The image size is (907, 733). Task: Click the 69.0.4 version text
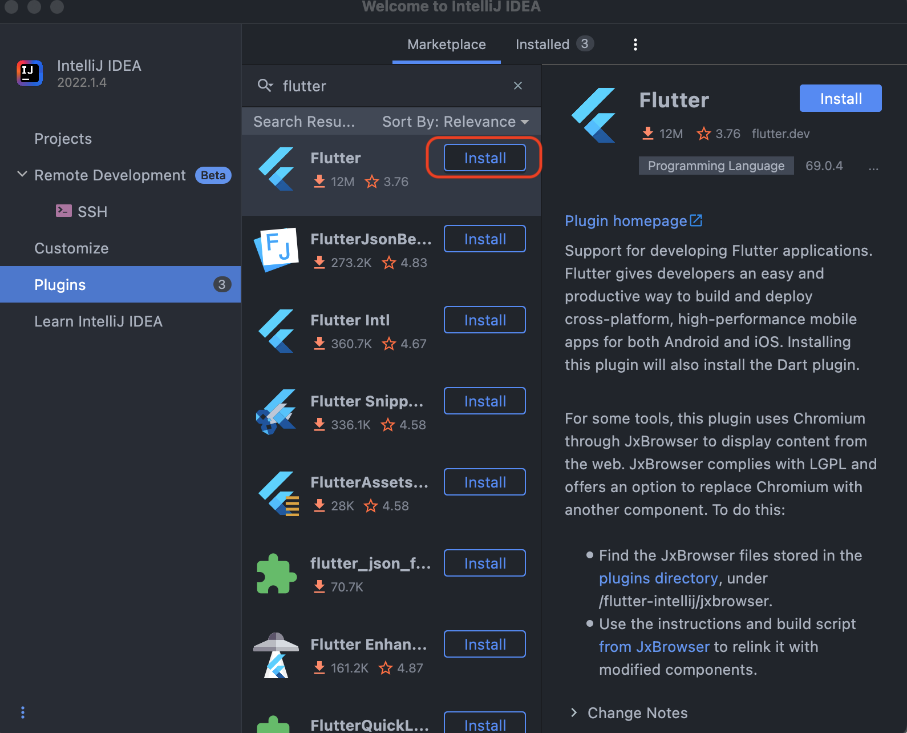coord(824,166)
